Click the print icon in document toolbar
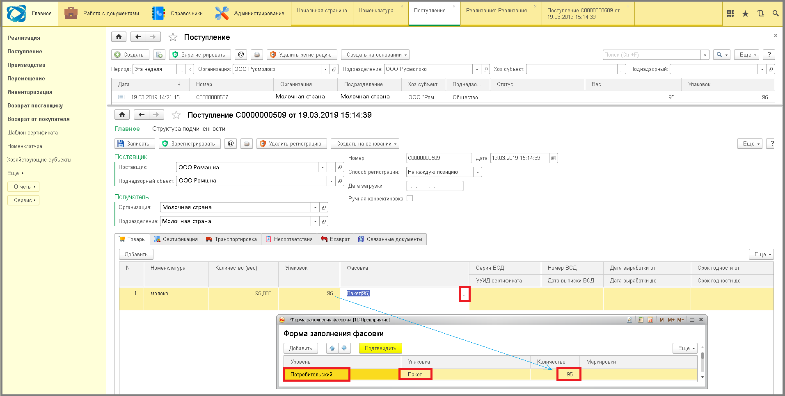785x396 pixels. click(x=247, y=144)
